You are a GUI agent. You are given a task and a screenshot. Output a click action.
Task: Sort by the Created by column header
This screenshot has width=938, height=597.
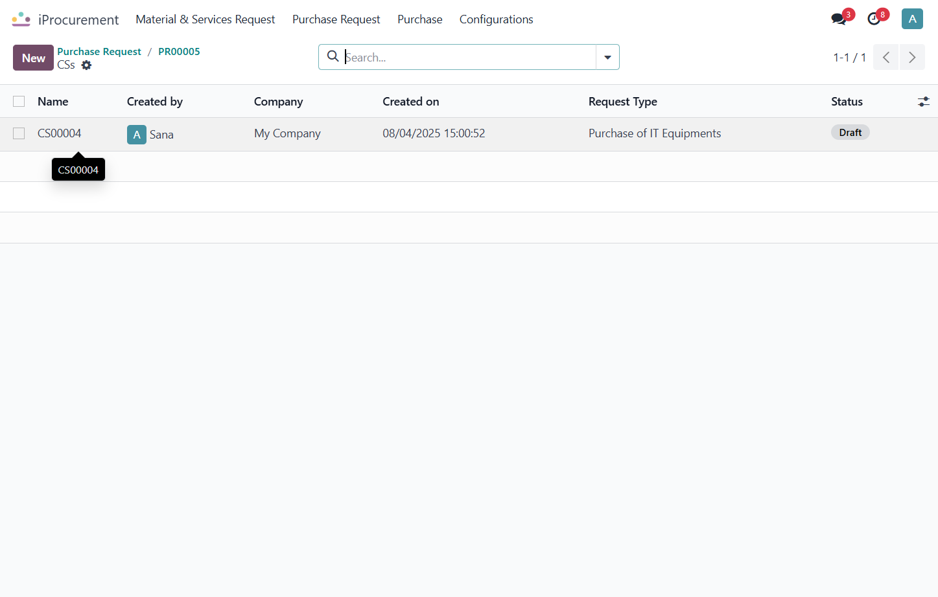tap(155, 102)
